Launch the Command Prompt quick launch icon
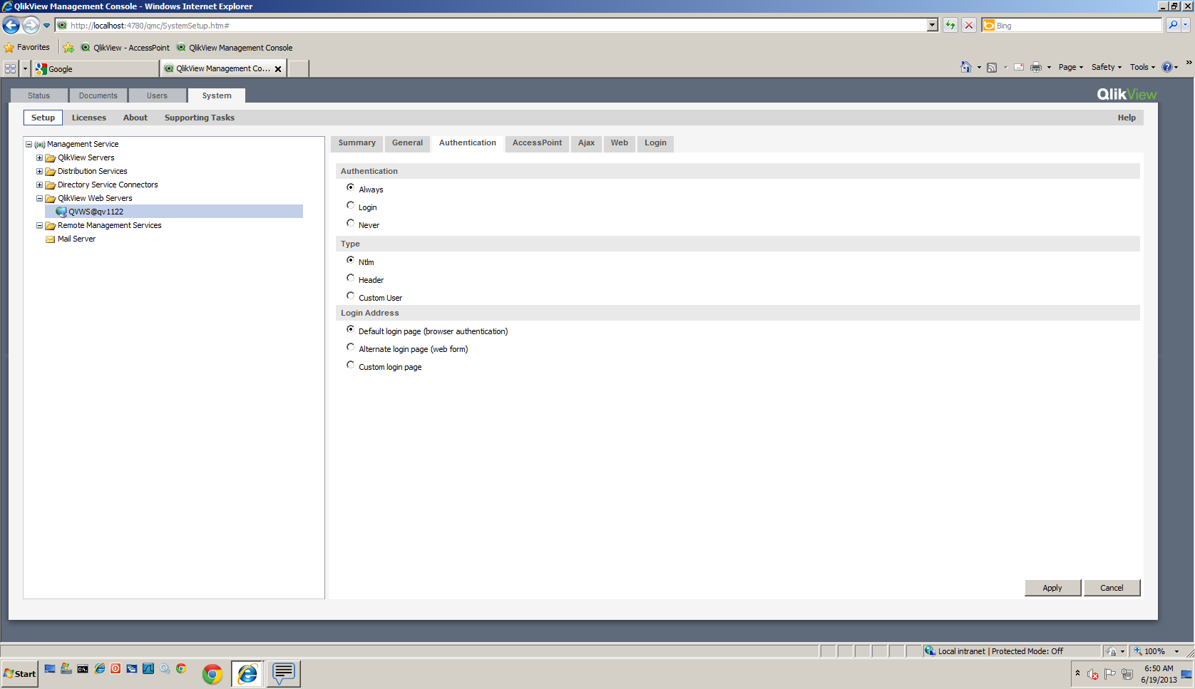This screenshot has height=689, width=1195. (83, 668)
